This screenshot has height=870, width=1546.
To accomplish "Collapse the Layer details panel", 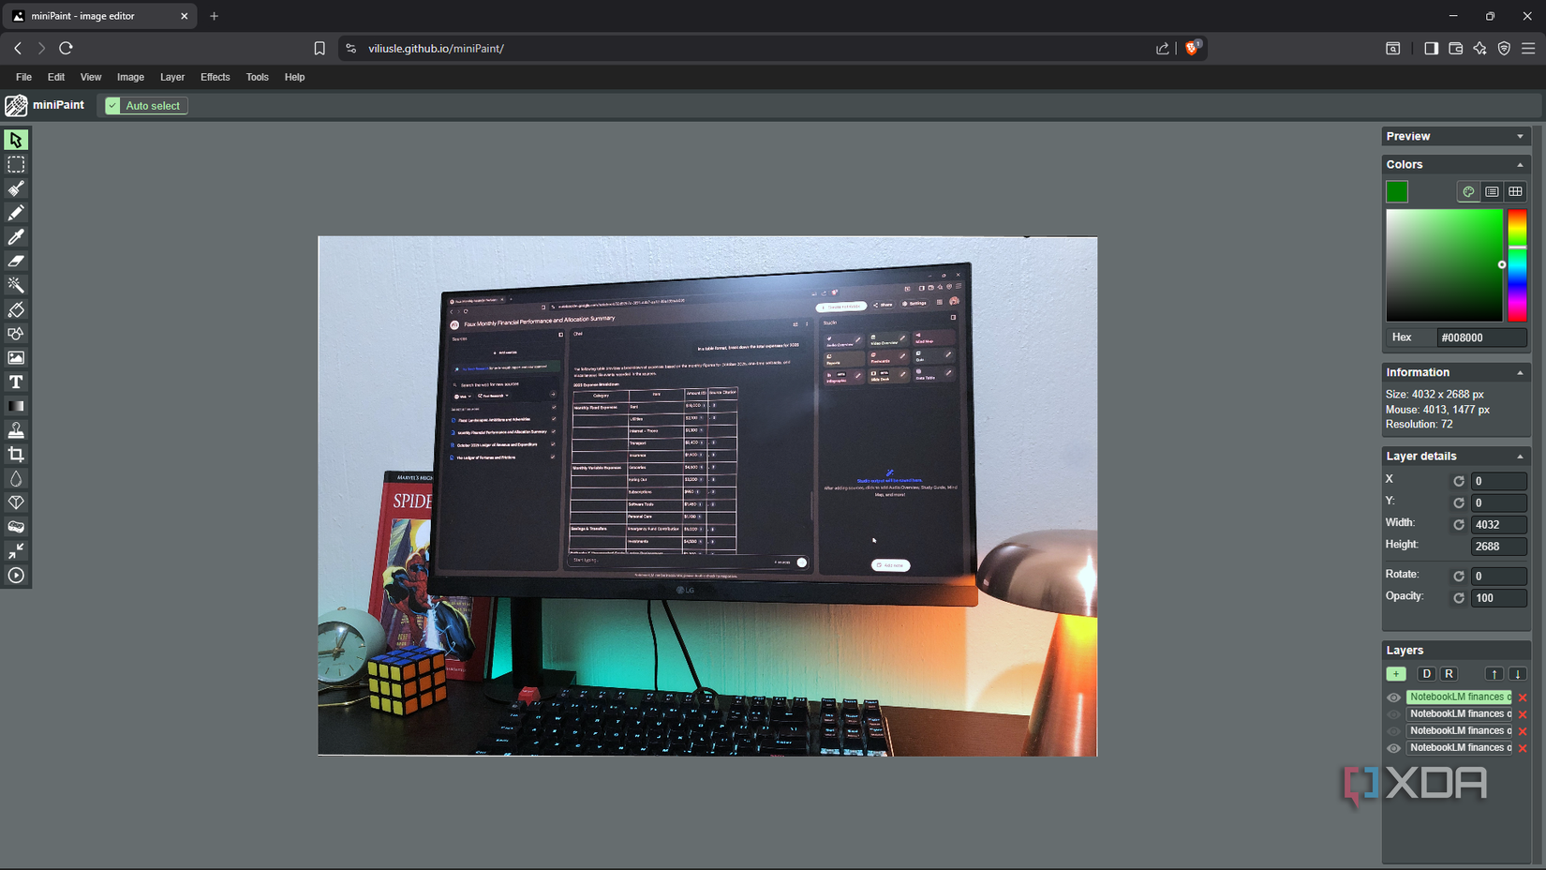I will (x=1519, y=456).
